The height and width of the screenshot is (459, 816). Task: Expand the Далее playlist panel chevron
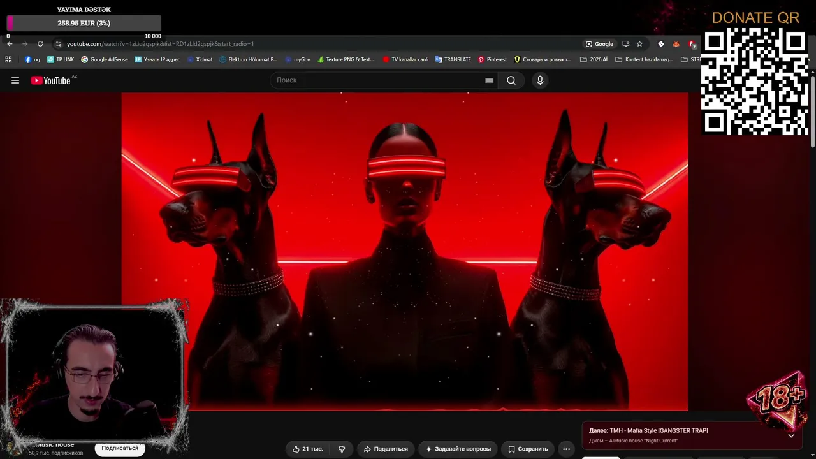791,435
